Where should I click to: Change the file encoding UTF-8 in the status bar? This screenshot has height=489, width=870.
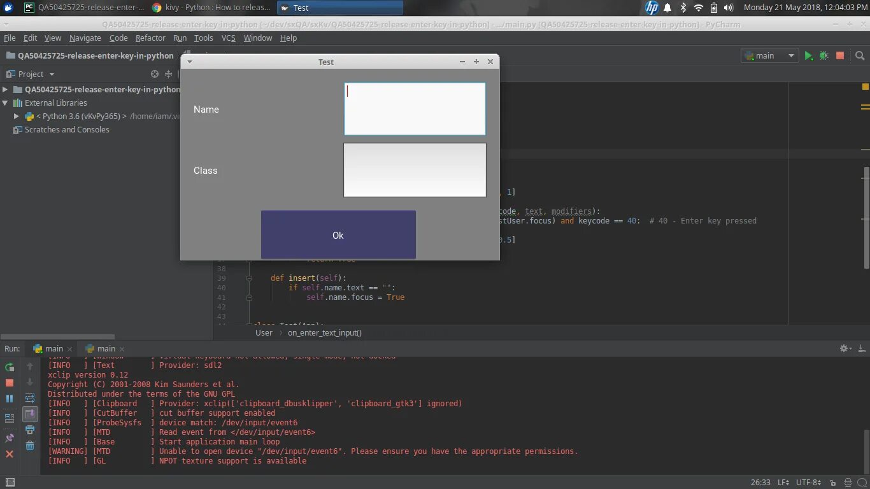[x=808, y=483]
